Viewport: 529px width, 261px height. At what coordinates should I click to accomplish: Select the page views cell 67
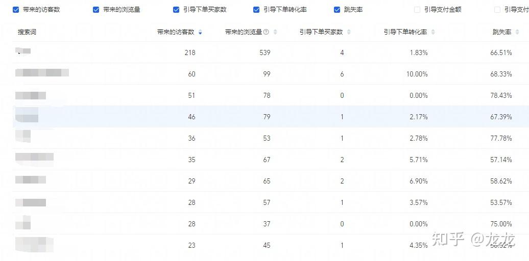click(267, 160)
